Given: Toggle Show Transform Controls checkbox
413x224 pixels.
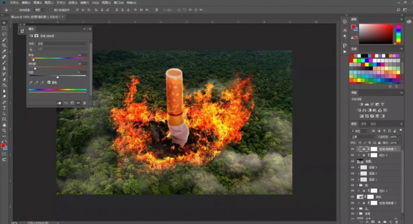Looking at the screenshot, I should pos(51,10).
